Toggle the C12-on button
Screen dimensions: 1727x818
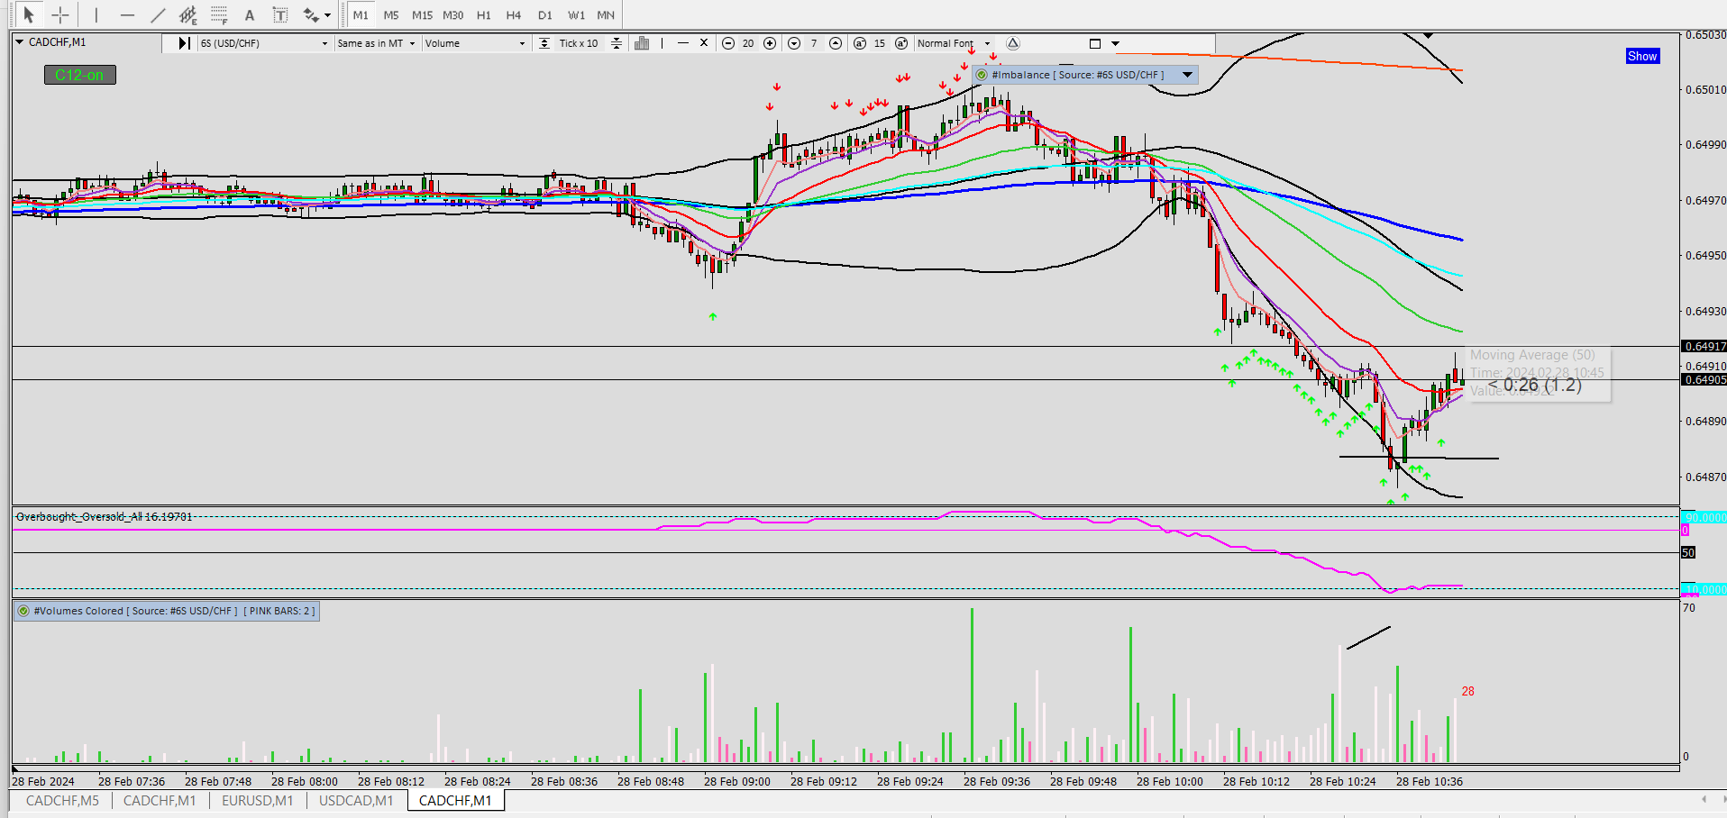80,75
